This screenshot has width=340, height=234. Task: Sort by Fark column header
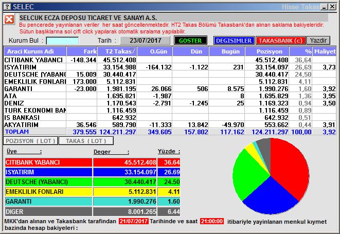point(82,51)
